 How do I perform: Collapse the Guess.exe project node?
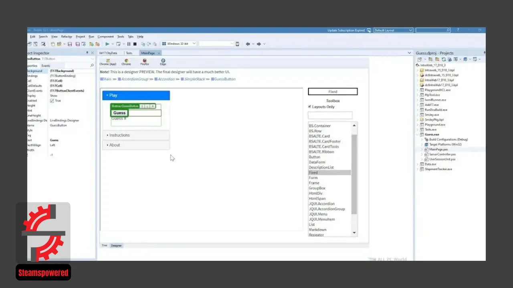[418, 135]
